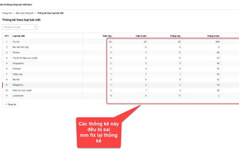Screen dimensions: 239x159
Task: Select Thống kê theo loại bài viết breadcrumb
Action: (x=50, y=13)
